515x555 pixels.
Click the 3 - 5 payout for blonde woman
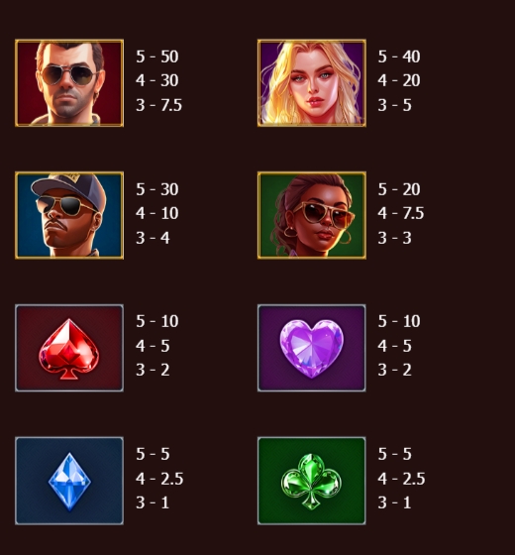[395, 105]
